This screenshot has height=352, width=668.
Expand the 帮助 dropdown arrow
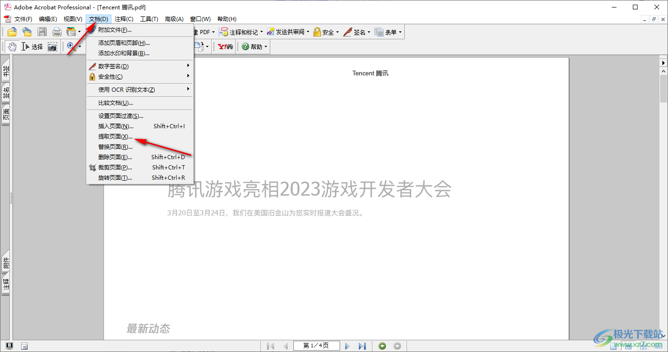coord(266,46)
